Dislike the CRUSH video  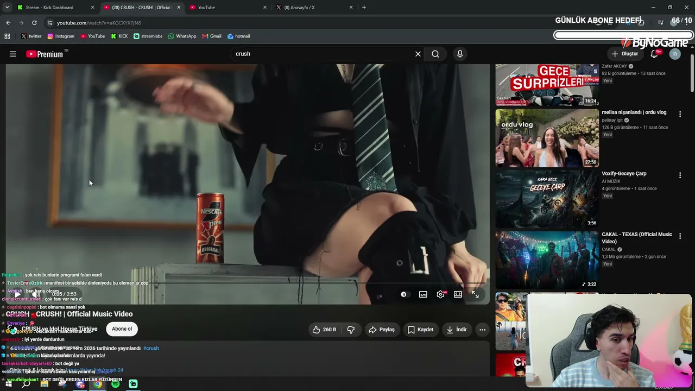coord(351,330)
